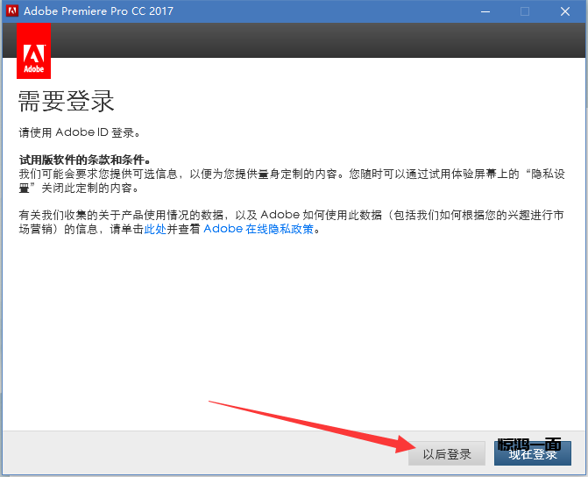Open the "Adobe 在线隐私政策" link

click(x=259, y=230)
